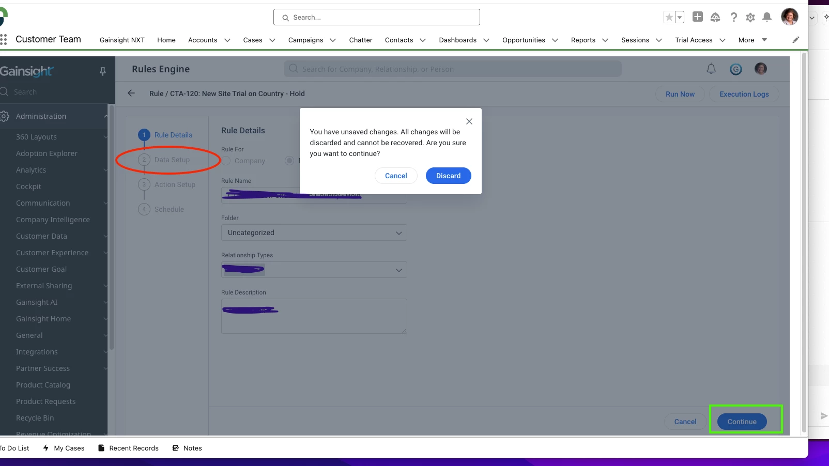Open the Gainsight NXT tab
This screenshot has height=466, width=829.
coord(122,40)
